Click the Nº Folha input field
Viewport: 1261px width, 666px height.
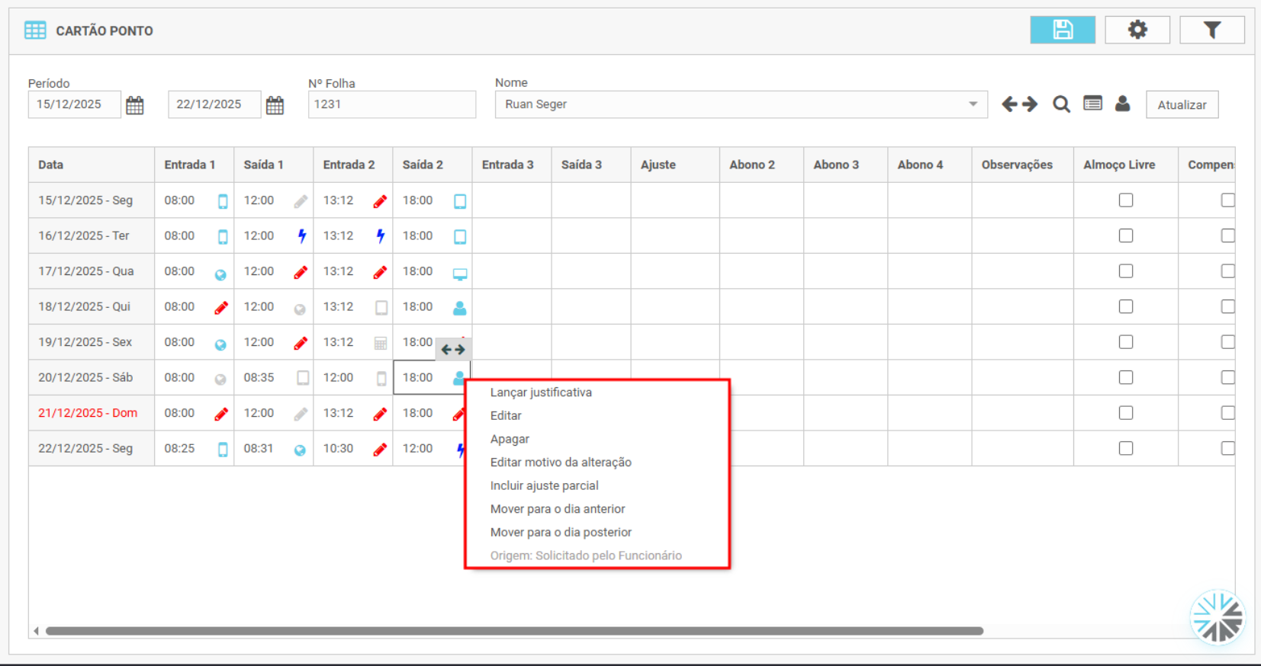(x=391, y=104)
